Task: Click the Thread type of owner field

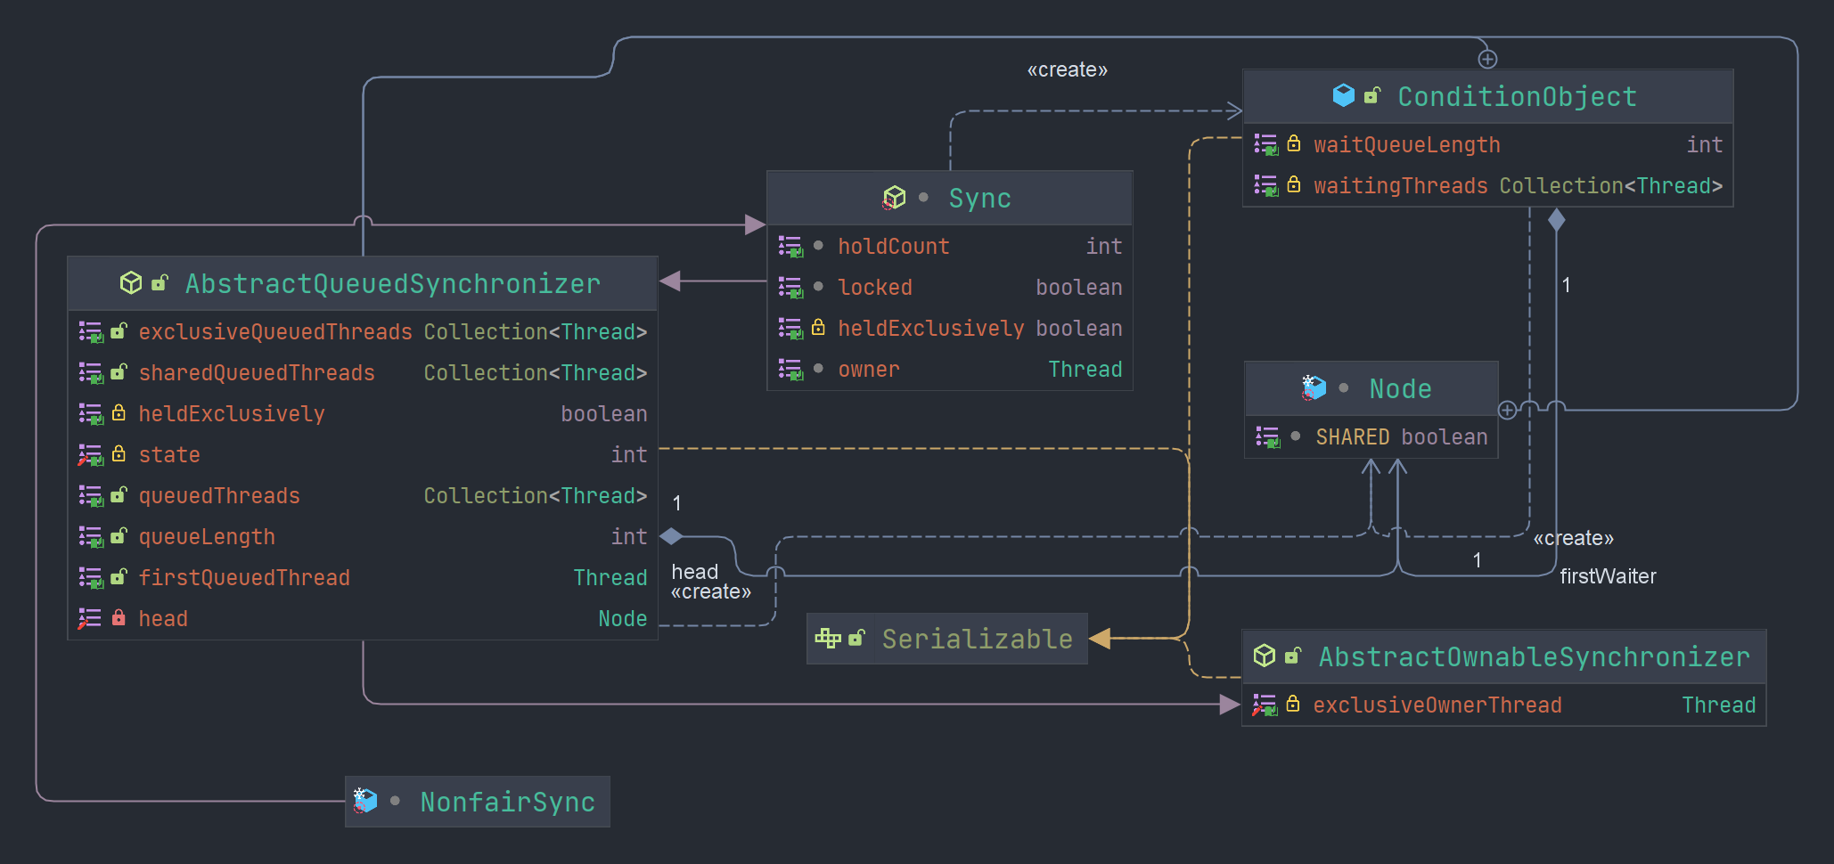Action: [x=1085, y=370]
